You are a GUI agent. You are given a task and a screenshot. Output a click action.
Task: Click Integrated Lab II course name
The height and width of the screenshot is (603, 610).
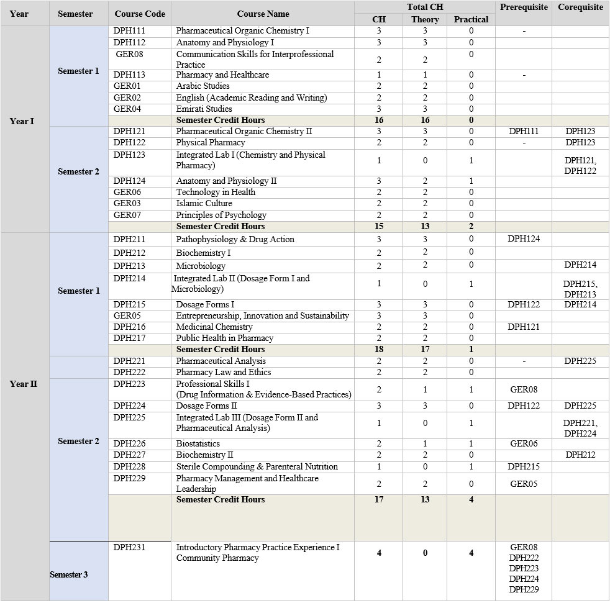240,284
